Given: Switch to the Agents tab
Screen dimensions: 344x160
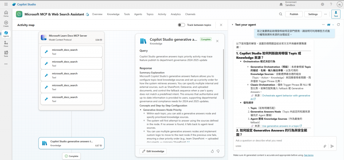Looking at the screenshot, I should 138,14.
